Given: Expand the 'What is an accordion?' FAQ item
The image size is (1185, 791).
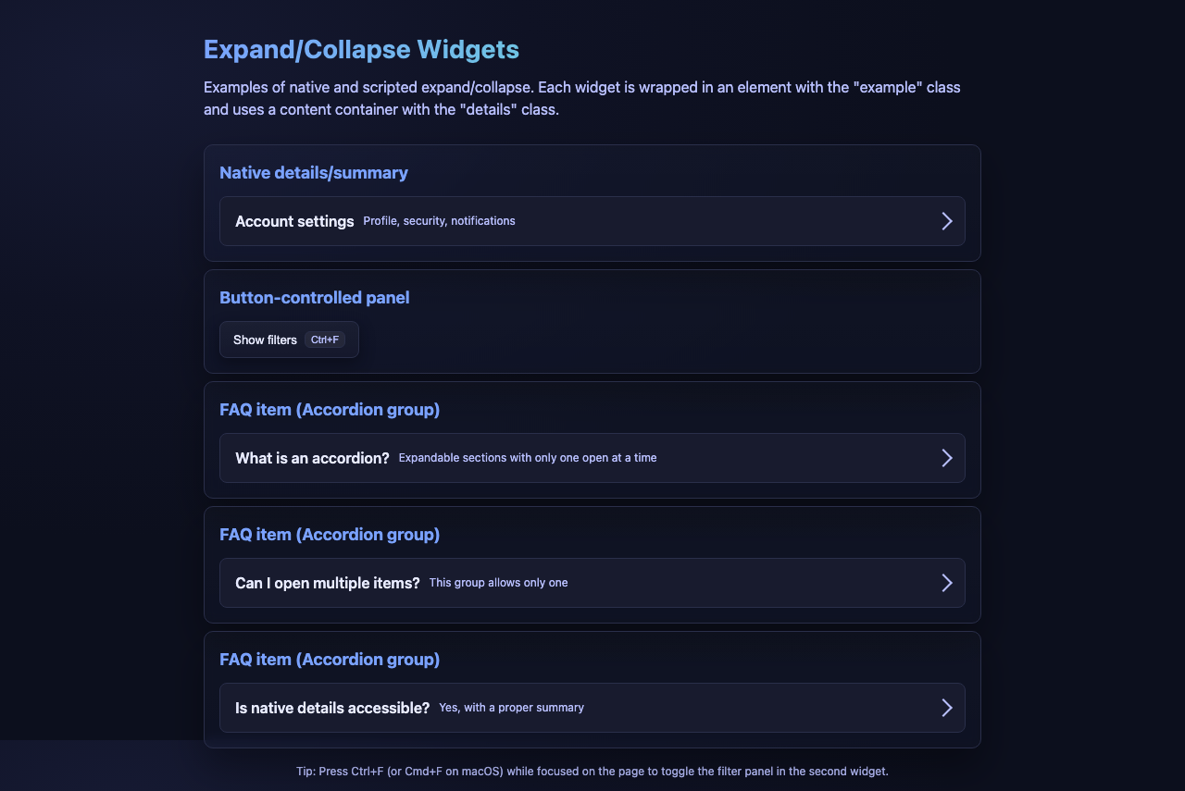Looking at the screenshot, I should [x=312, y=457].
